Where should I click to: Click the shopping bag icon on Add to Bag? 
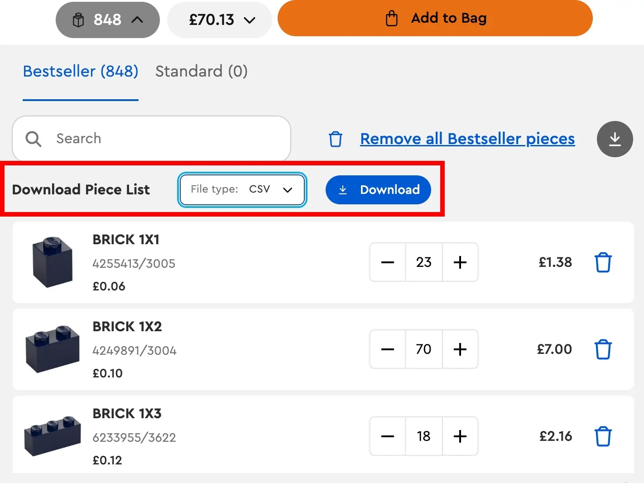[x=391, y=18]
